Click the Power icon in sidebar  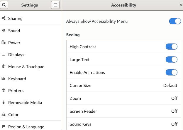[4, 43]
